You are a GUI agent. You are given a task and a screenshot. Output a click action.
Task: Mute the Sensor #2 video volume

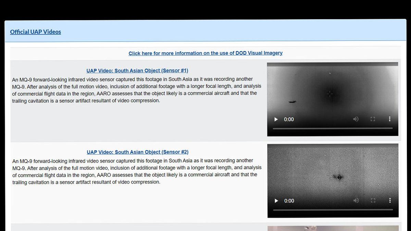coord(356,201)
